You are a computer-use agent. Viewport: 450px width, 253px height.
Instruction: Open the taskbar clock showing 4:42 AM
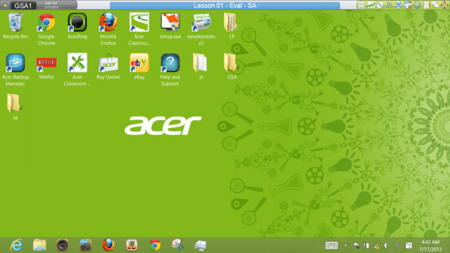pos(430,246)
